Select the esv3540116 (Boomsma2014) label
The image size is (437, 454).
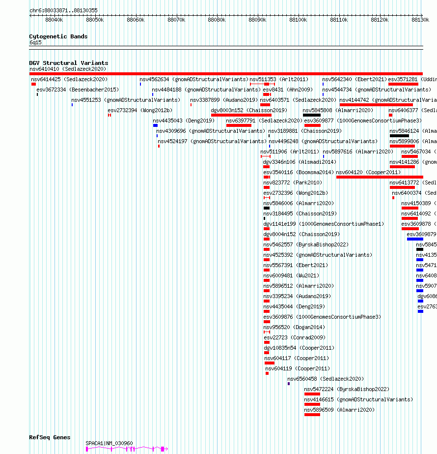tap(298, 172)
